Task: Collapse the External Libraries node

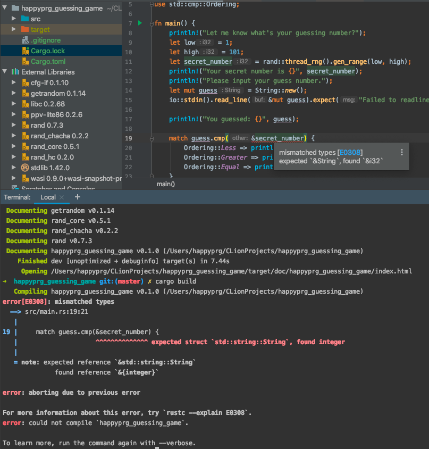Action: (4, 72)
